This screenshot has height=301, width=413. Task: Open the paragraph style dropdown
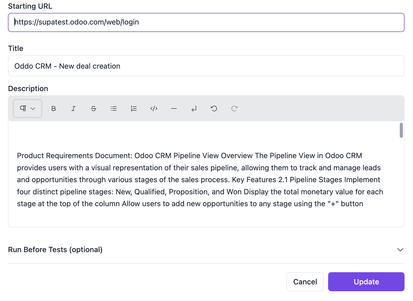pos(27,109)
